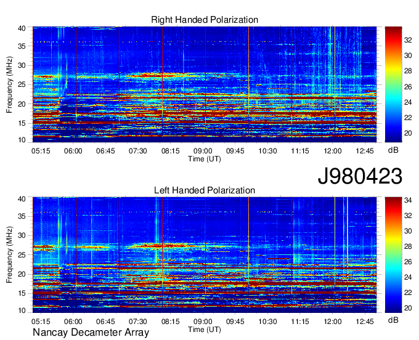
Task: Click 26 value on Left Handed color bar
Action: click(x=408, y=262)
